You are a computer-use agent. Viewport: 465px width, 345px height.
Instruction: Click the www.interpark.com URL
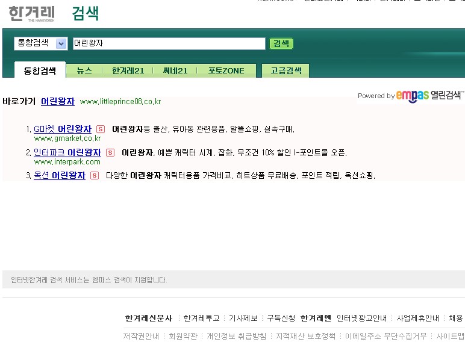67,162
